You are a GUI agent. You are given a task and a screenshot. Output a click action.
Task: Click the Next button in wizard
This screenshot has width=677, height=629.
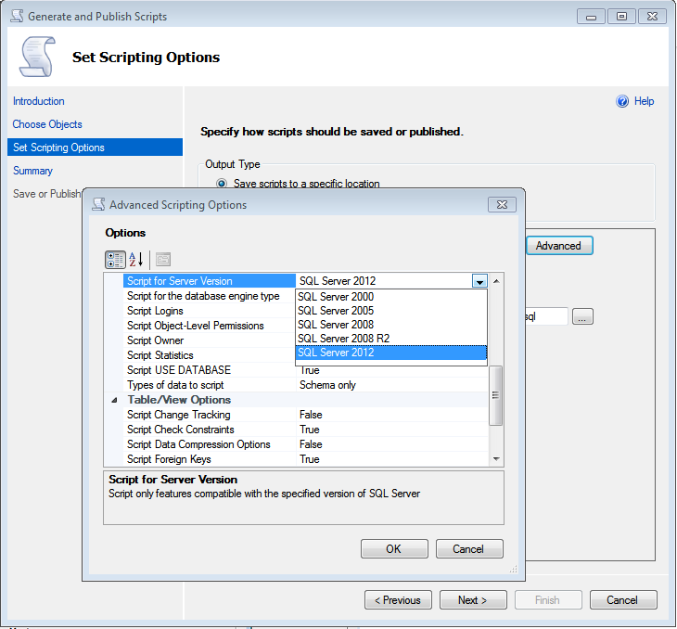click(x=472, y=600)
